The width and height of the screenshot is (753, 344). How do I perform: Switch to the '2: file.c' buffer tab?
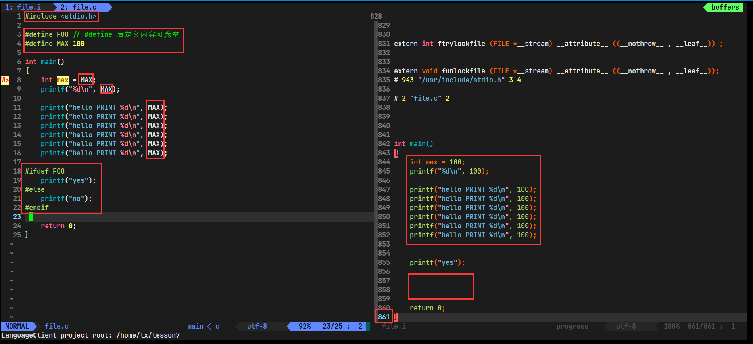(79, 7)
